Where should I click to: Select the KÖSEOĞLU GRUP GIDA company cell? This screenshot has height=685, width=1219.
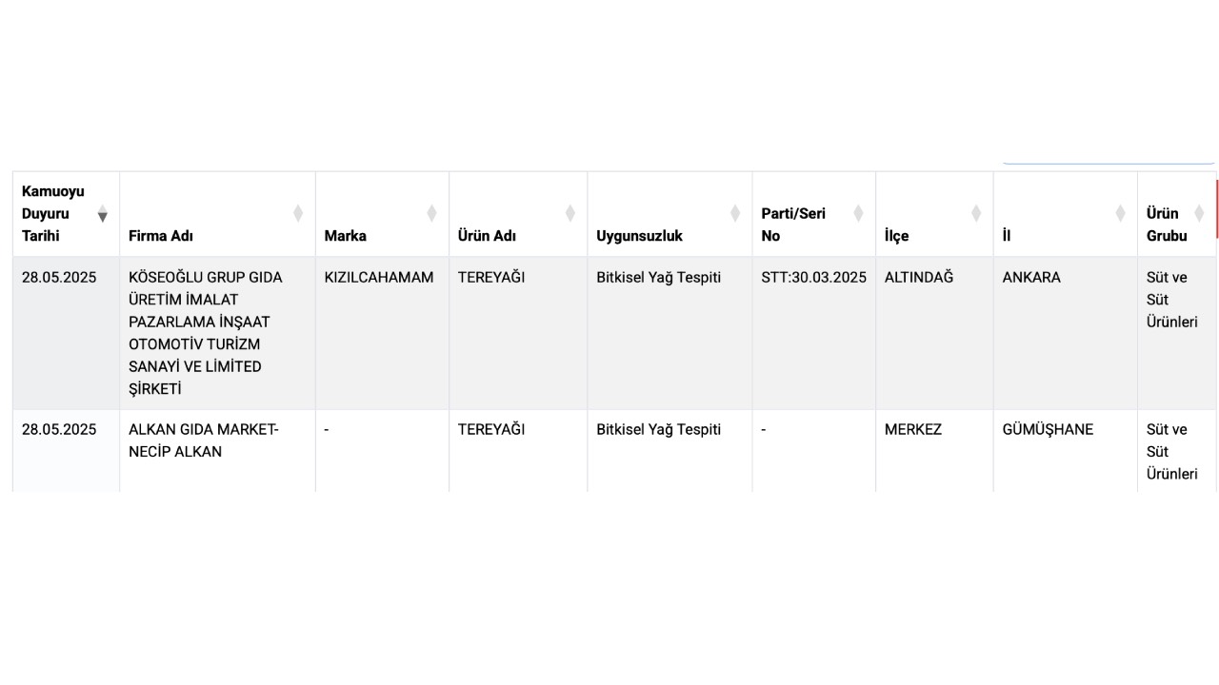[217, 333]
